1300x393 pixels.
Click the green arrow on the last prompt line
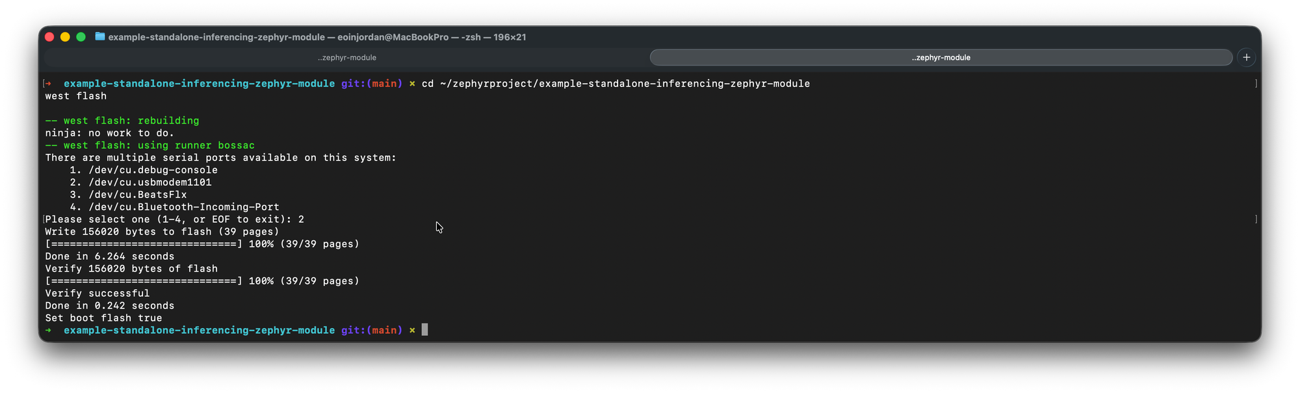click(48, 330)
